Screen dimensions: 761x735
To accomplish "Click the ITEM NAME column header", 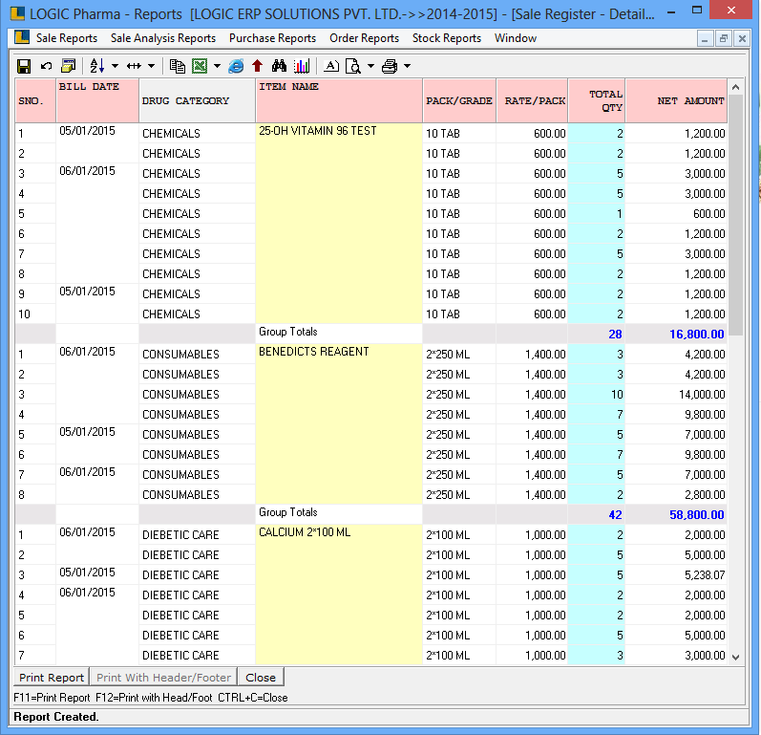I will click(x=339, y=100).
